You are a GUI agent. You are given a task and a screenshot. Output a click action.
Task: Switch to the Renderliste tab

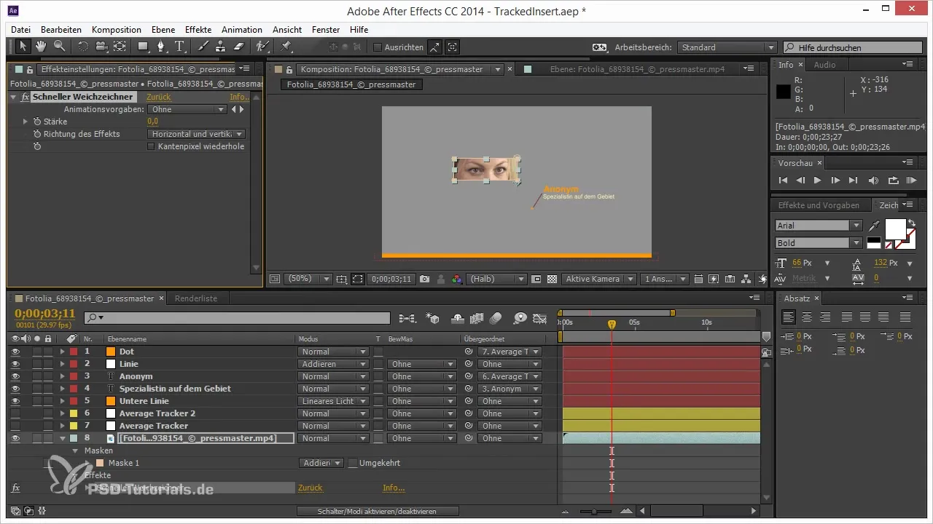[195, 298]
